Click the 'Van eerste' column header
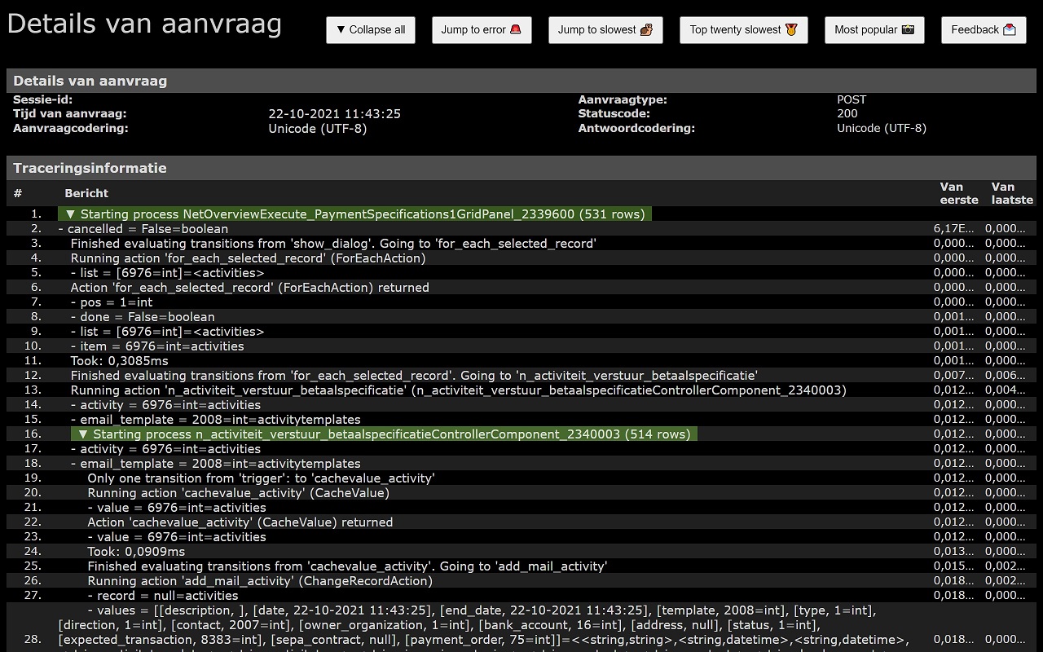Viewport: 1043px width, 652px height. (x=959, y=193)
